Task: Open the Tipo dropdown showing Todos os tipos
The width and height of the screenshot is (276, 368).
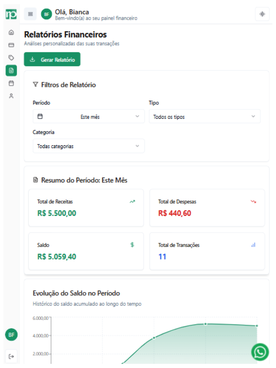Action: pos(204,117)
